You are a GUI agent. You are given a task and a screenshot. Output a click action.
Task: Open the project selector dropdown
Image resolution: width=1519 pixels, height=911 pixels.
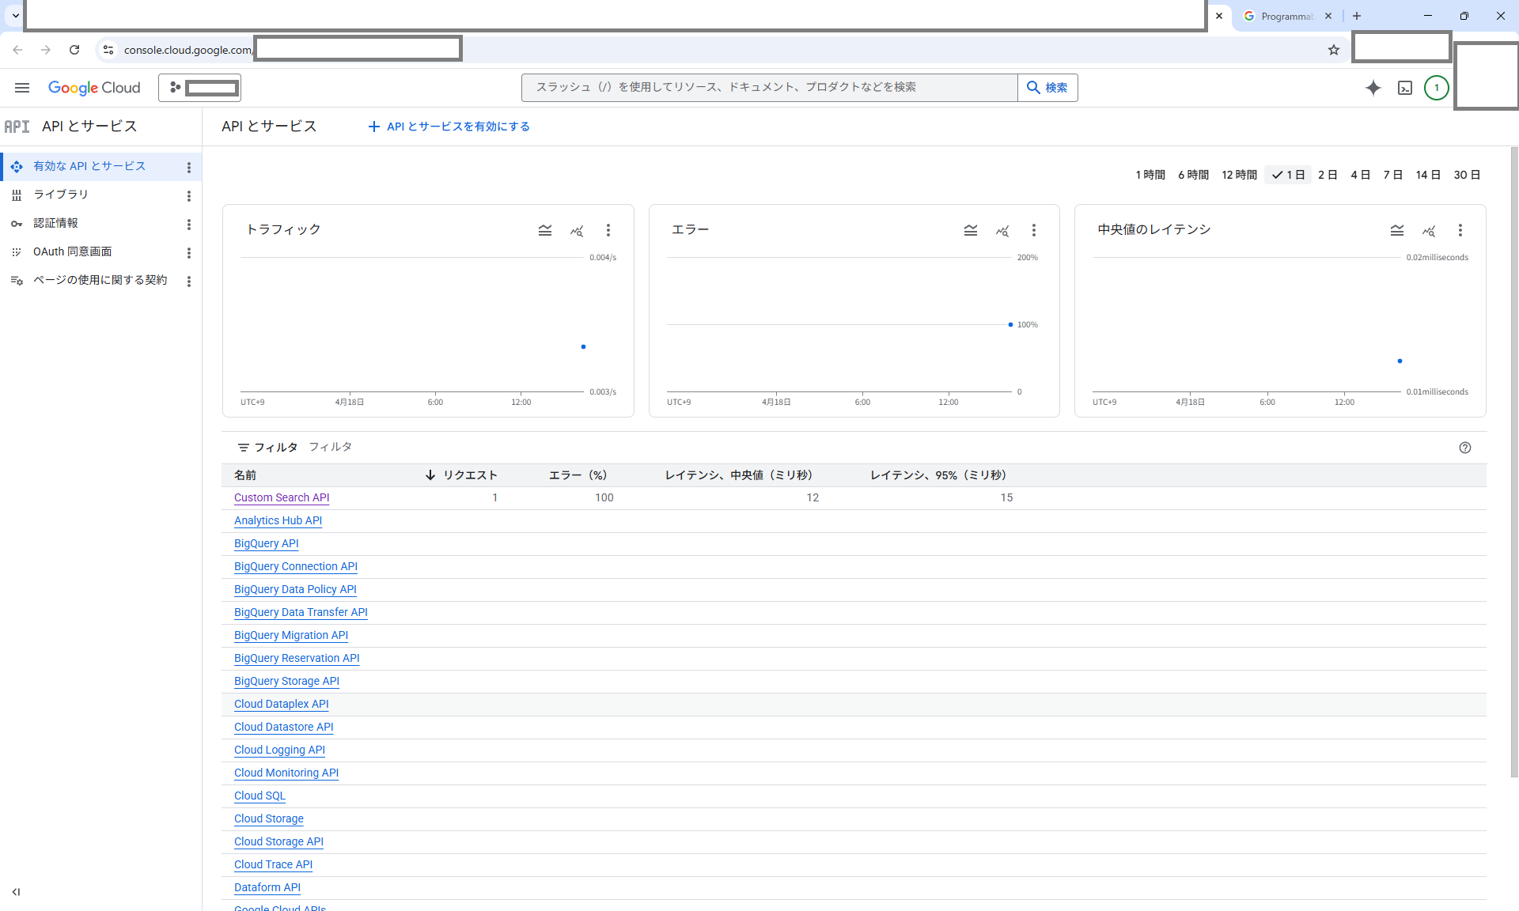tap(199, 88)
